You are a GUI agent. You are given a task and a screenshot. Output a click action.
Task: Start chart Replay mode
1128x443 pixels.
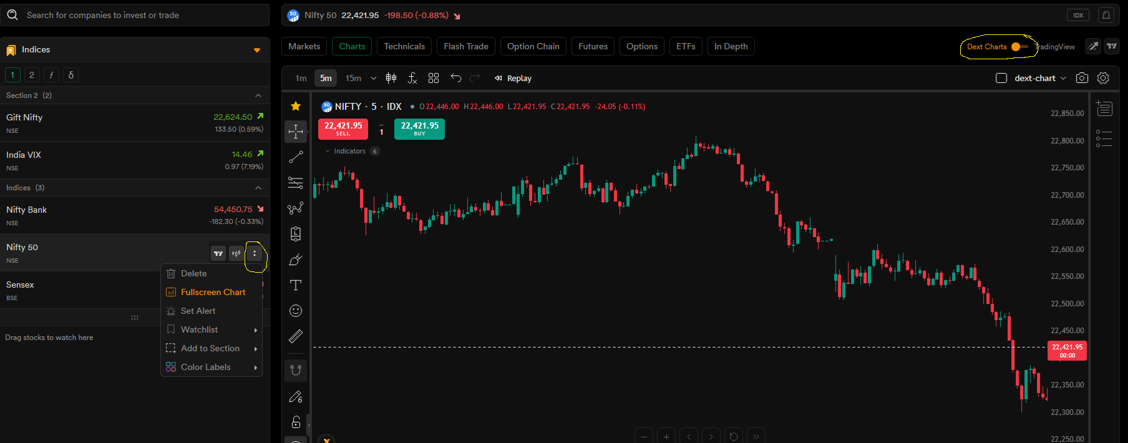(513, 78)
